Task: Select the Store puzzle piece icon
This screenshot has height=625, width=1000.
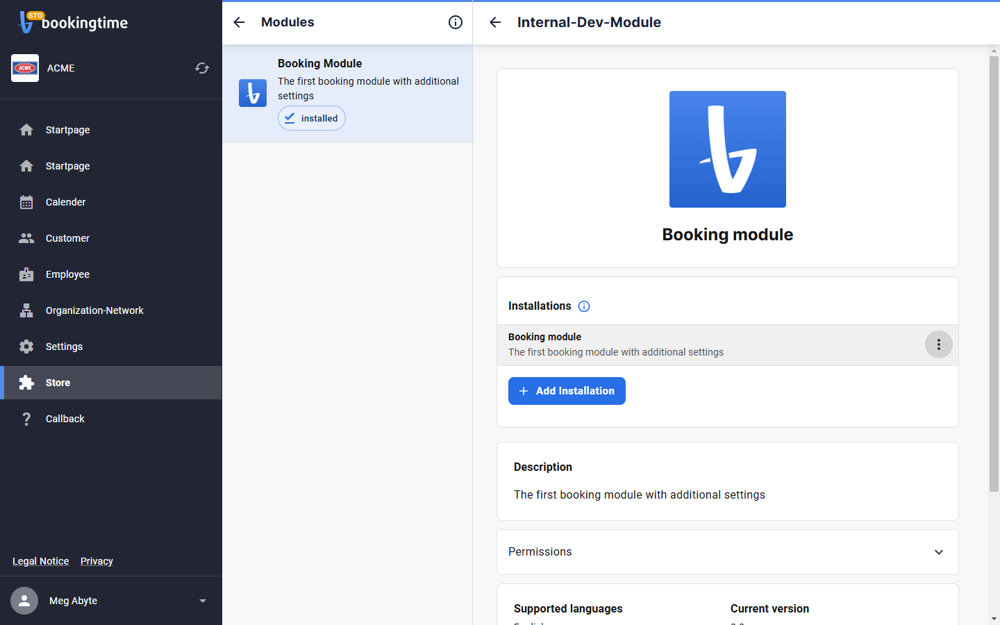Action: (x=26, y=383)
